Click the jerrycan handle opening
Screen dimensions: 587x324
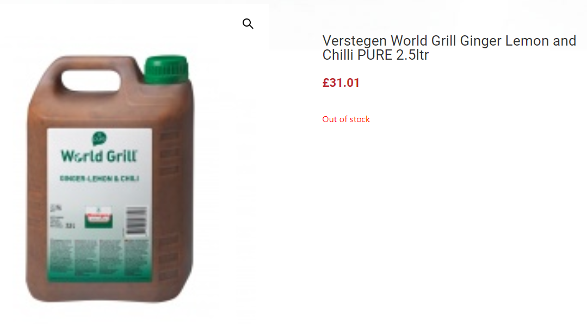pos(91,80)
